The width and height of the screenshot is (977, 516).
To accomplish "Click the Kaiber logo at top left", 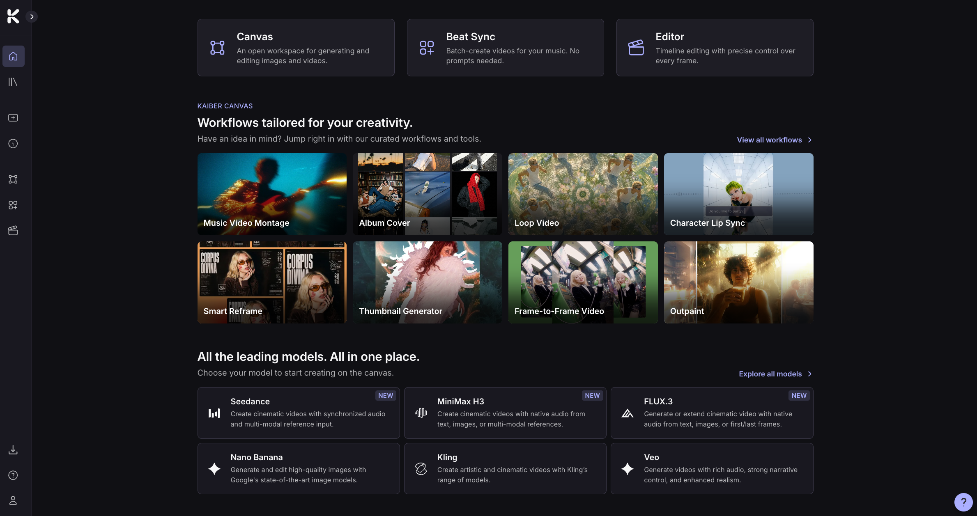I will (x=13, y=16).
